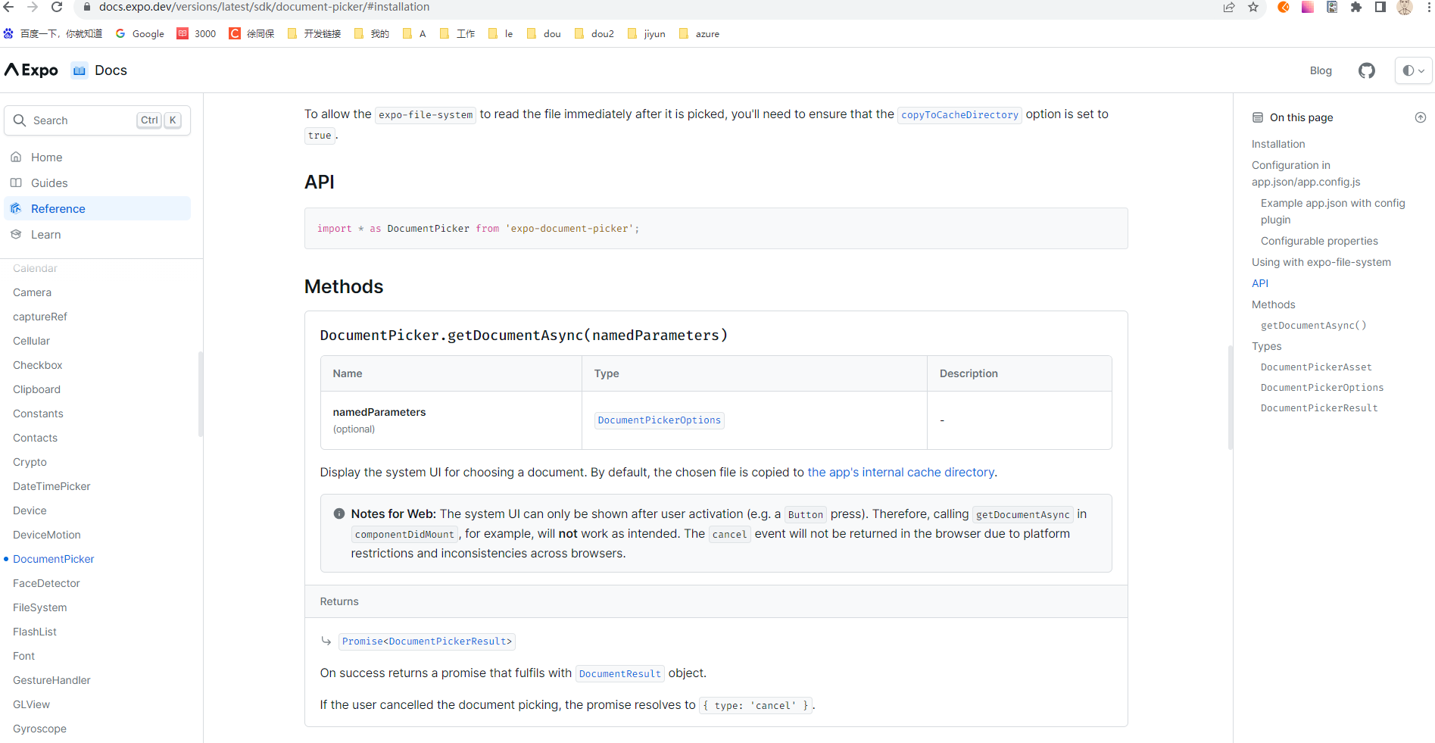Open Expo GitHub repository icon
Image resolution: width=1435 pixels, height=743 pixels.
1367,70
